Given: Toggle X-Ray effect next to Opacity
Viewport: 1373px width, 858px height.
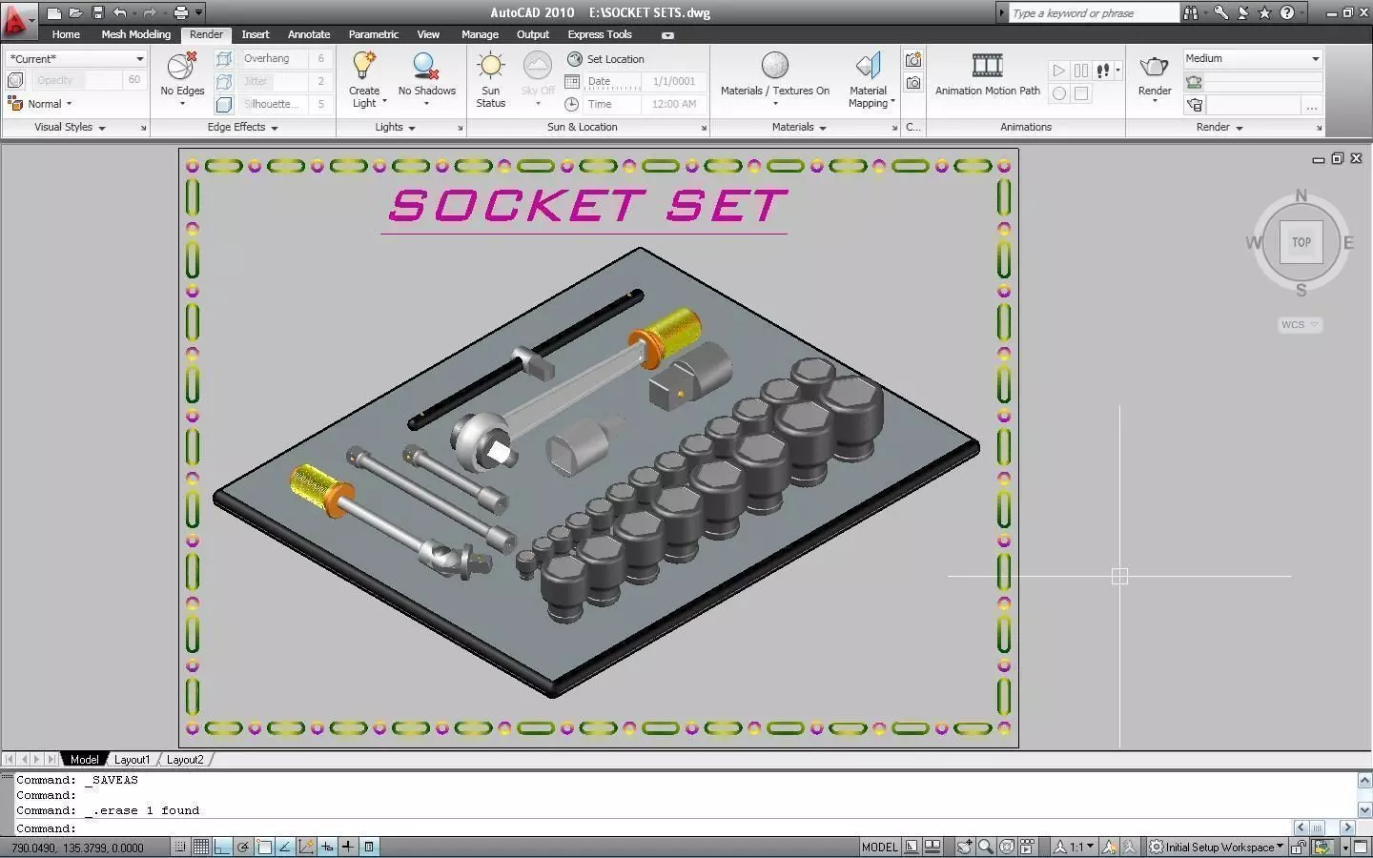Looking at the screenshot, I should pyautogui.click(x=15, y=81).
